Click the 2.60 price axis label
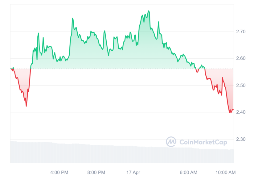 [x=241, y=58]
